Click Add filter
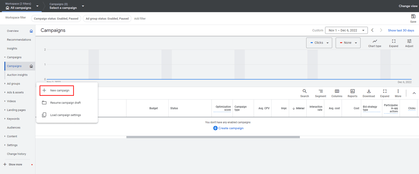 [x=140, y=19]
